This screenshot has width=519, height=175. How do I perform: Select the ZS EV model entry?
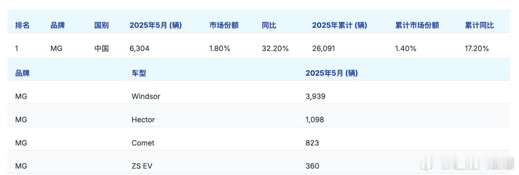[x=142, y=166]
